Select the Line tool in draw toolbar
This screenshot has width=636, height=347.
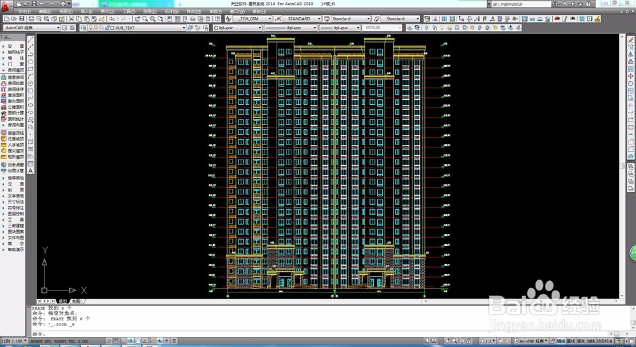pos(31,40)
